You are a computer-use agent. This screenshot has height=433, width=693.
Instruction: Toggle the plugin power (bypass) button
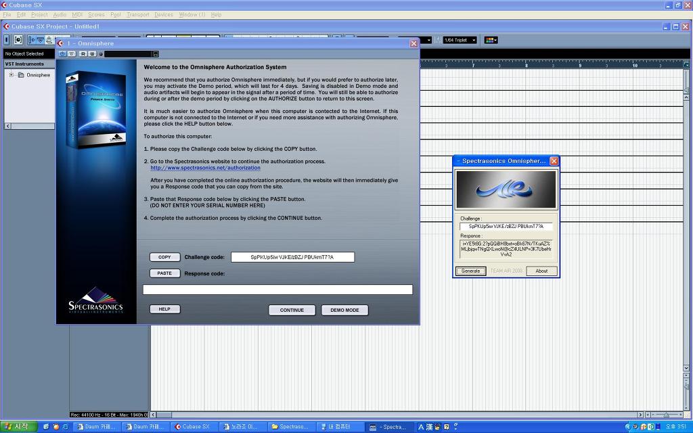(62, 53)
